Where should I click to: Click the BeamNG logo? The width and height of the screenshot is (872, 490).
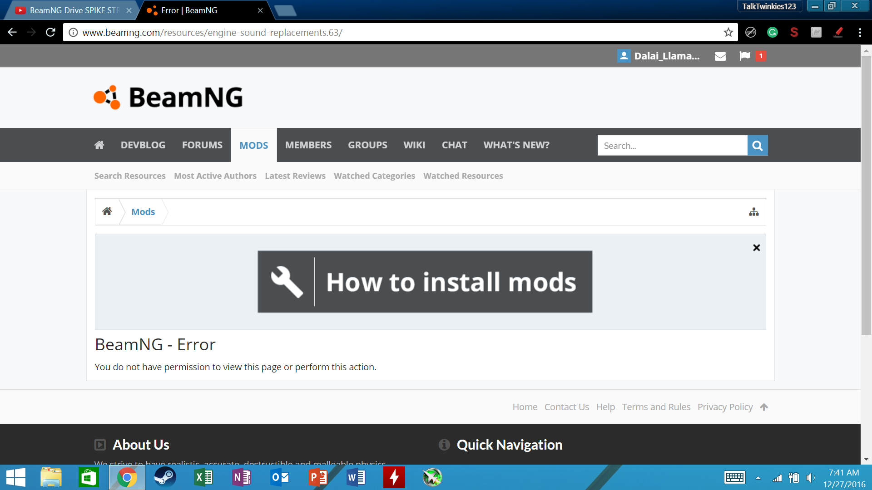(168, 97)
